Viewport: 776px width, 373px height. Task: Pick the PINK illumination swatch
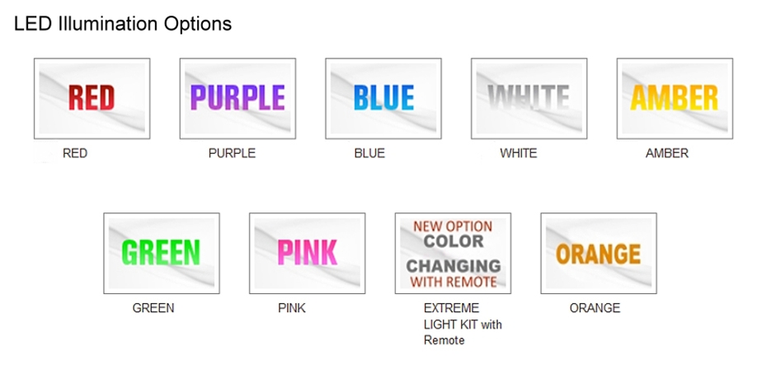308,254
